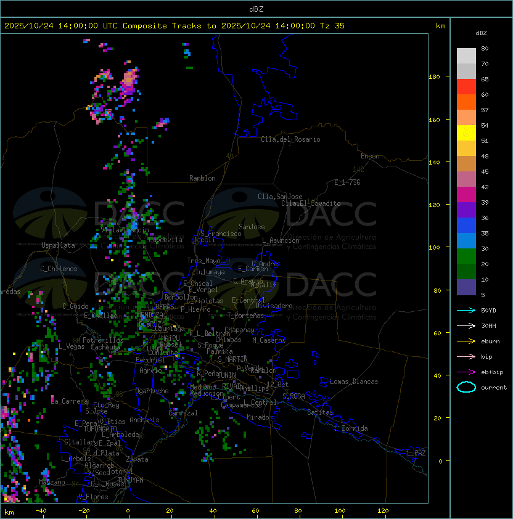Click the 30 dBZ green color swatch

pos(466,256)
